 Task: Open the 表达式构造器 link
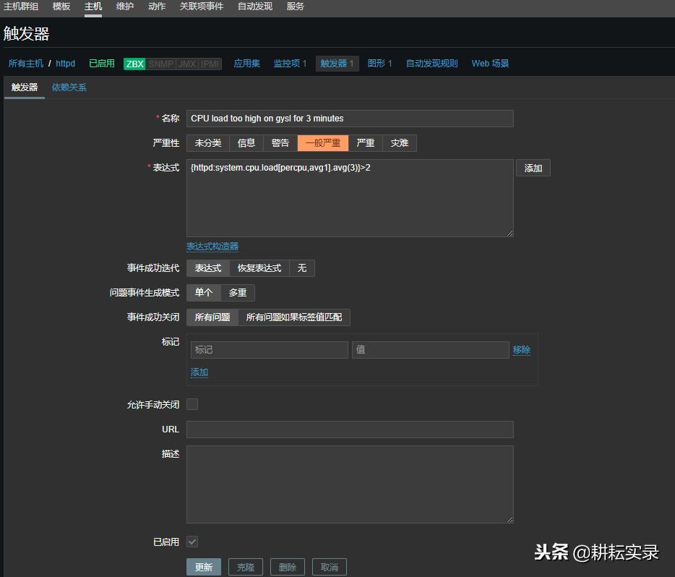click(x=212, y=246)
